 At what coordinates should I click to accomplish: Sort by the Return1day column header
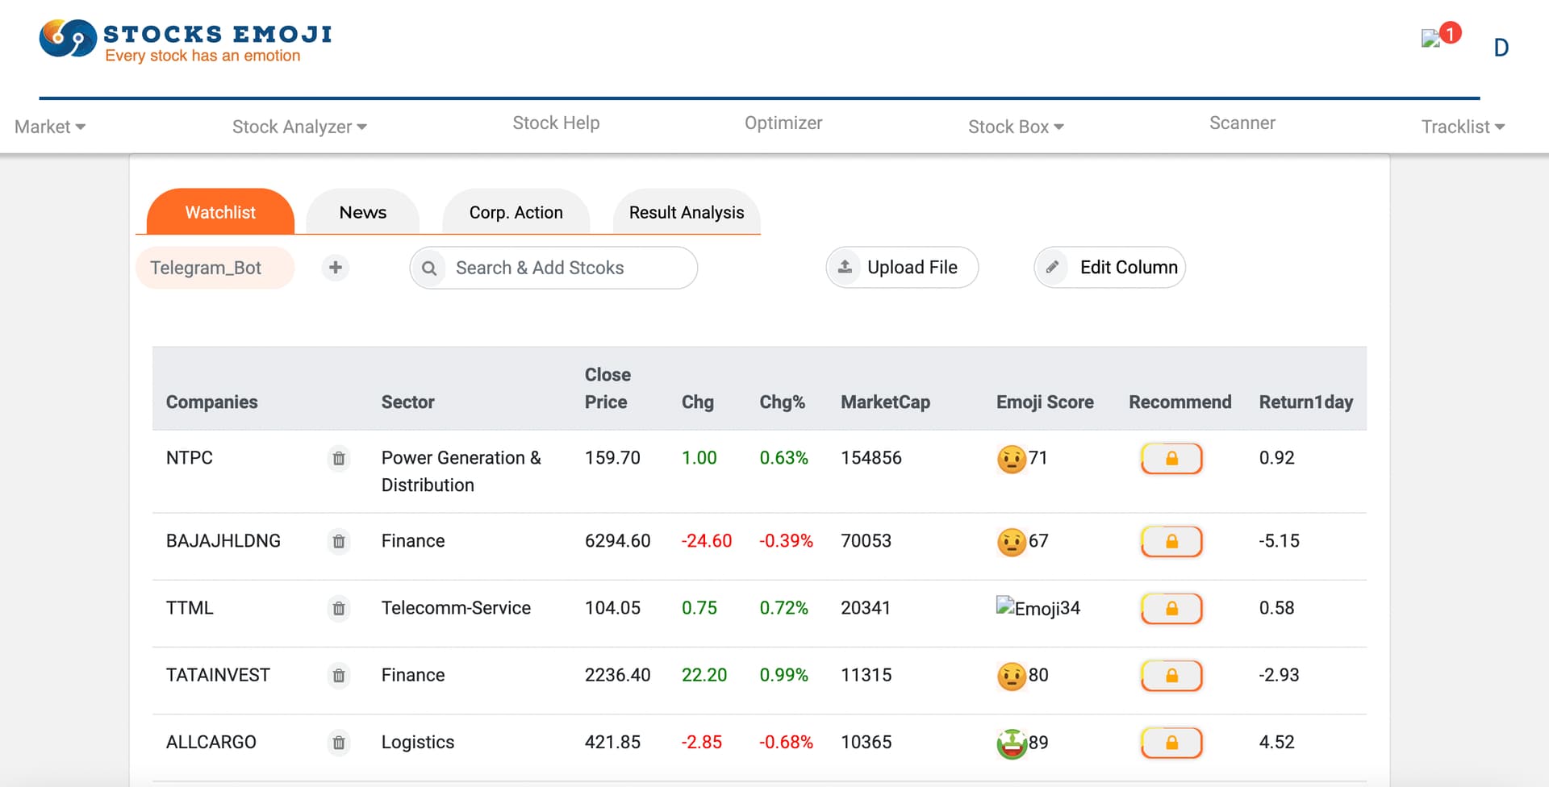[x=1306, y=402]
